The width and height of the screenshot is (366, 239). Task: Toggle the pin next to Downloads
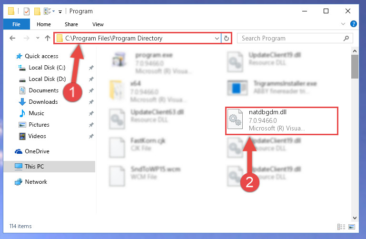pos(91,102)
